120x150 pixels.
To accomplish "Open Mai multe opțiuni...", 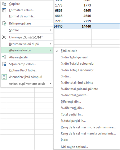I will click(x=74, y=147).
